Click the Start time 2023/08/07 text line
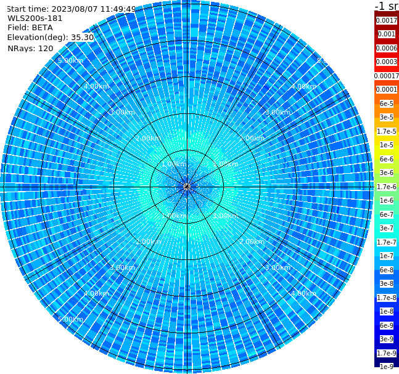Image resolution: width=399 pixels, height=374 pixels. click(x=71, y=9)
